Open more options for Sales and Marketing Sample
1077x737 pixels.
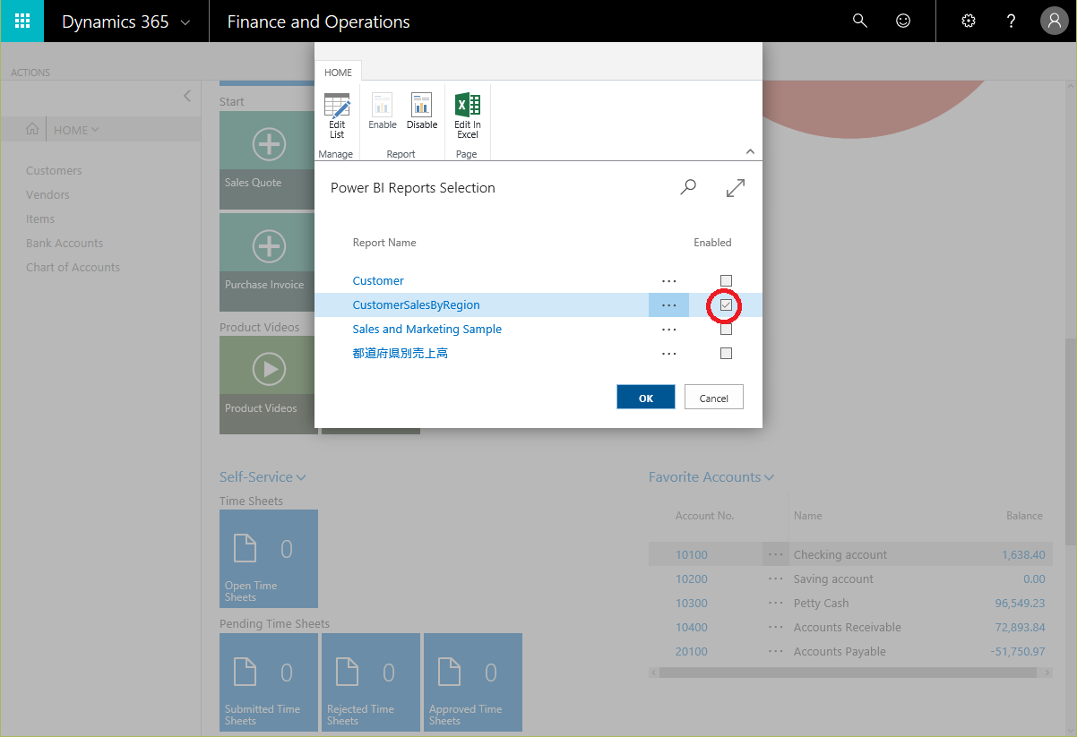point(668,330)
